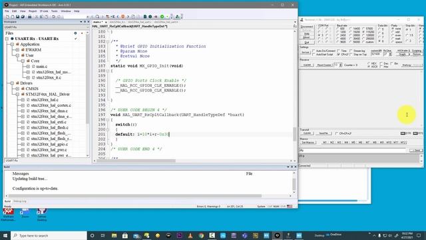Click the Quit button in Terminal
Image resolution: width=426 pixels, height=240 pixels.
[307, 43]
